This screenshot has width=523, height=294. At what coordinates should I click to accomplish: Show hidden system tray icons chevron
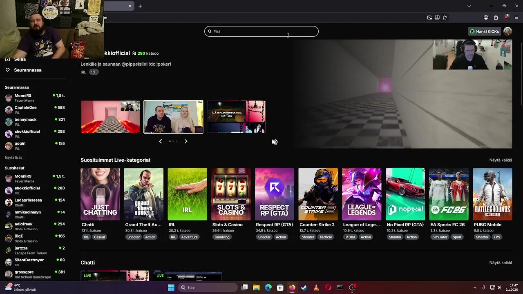point(474,287)
